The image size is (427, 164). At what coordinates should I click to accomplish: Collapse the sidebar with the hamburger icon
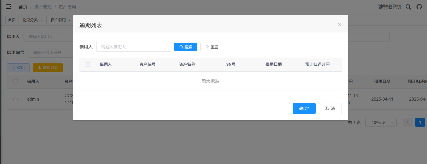click(x=9, y=7)
